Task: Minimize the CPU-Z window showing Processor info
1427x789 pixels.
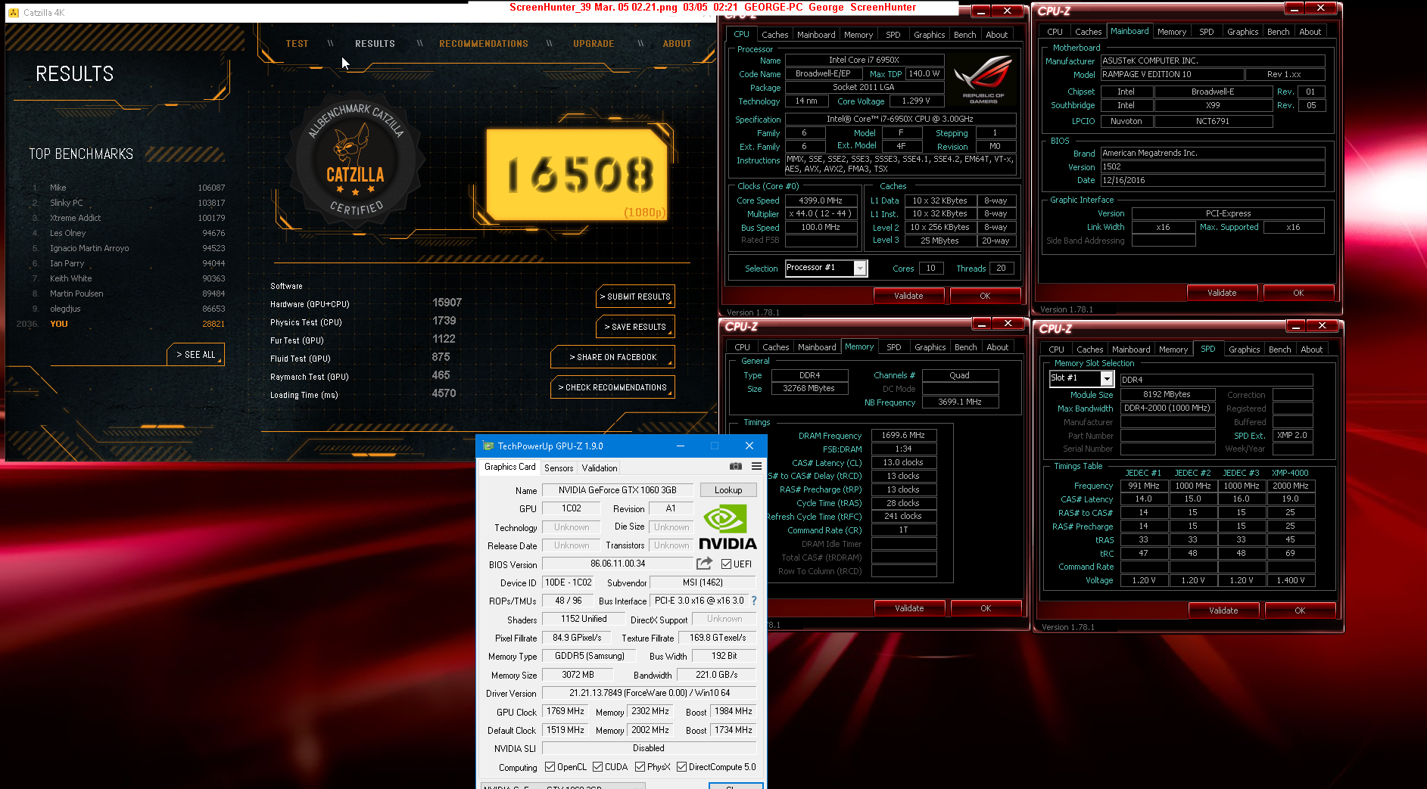Action: (x=980, y=11)
